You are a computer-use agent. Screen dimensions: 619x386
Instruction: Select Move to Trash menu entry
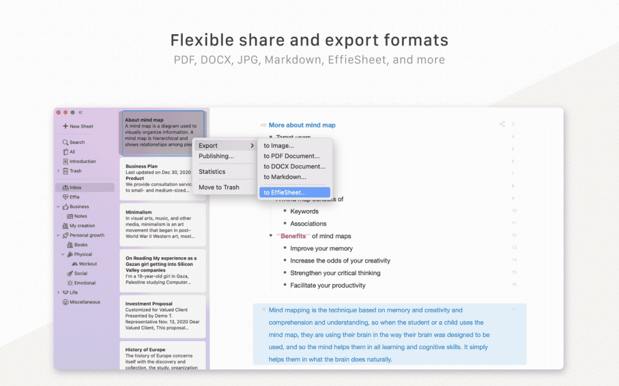pyautogui.click(x=219, y=187)
